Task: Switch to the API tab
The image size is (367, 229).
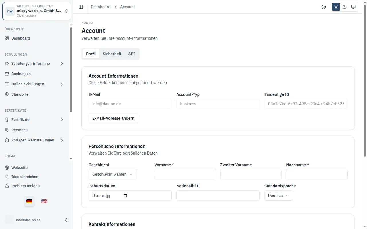Action: pyautogui.click(x=132, y=54)
